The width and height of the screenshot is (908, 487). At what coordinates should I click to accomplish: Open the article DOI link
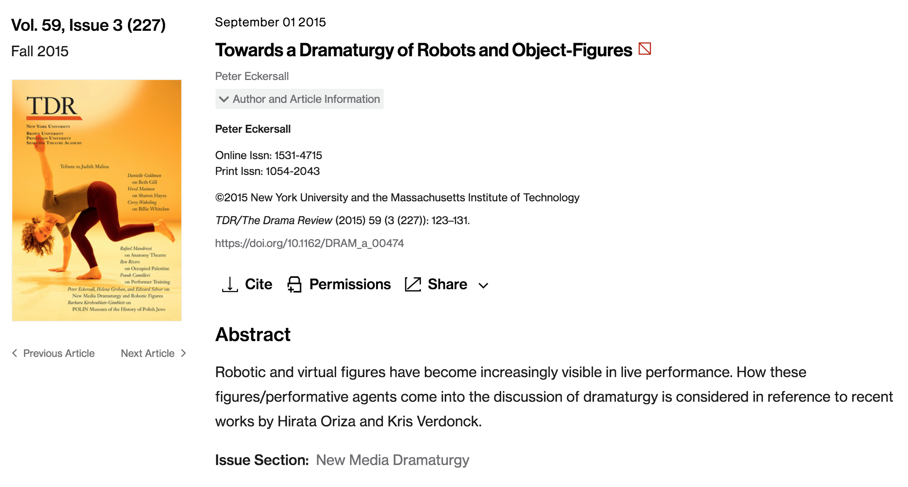coord(309,243)
